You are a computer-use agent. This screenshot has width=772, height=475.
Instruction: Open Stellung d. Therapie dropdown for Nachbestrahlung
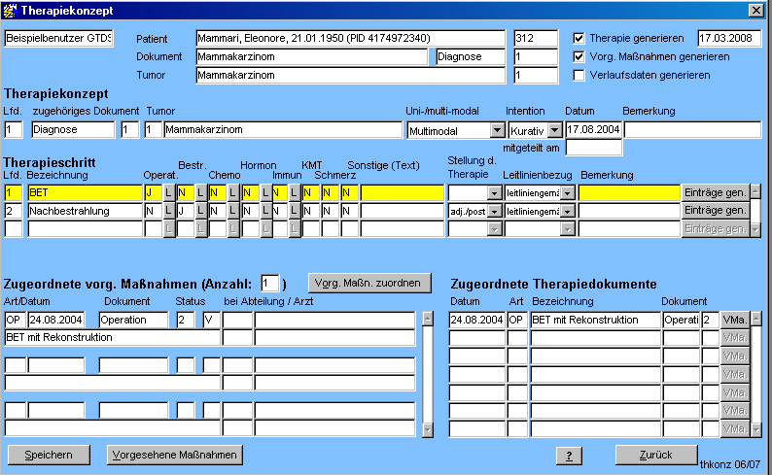tap(494, 210)
